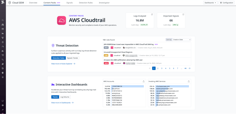Screen dimensions: 236x114
Task: Select the Trends segmented button
Action: (55, 97)
